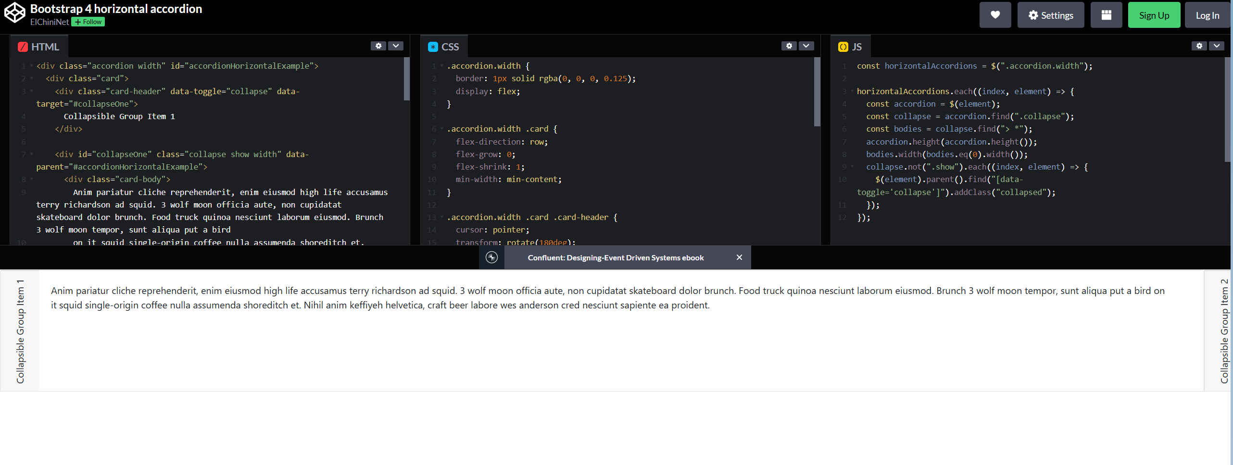Open the change view layout icon
1233x465 pixels.
pyautogui.click(x=1106, y=15)
